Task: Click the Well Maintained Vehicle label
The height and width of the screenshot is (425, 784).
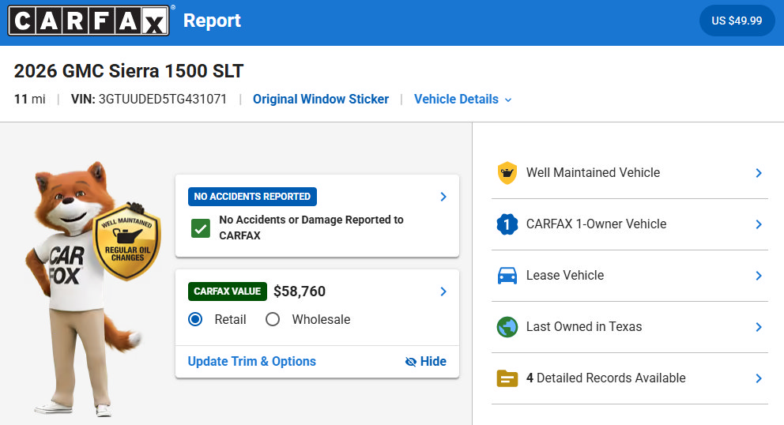Action: pos(593,172)
